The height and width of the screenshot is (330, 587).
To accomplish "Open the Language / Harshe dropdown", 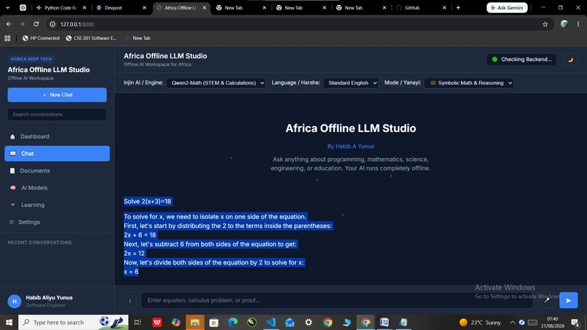I will click(x=350, y=83).
